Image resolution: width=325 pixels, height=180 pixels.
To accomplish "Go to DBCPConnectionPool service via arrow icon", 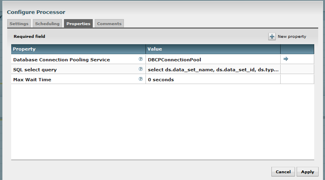I will point(285,59).
